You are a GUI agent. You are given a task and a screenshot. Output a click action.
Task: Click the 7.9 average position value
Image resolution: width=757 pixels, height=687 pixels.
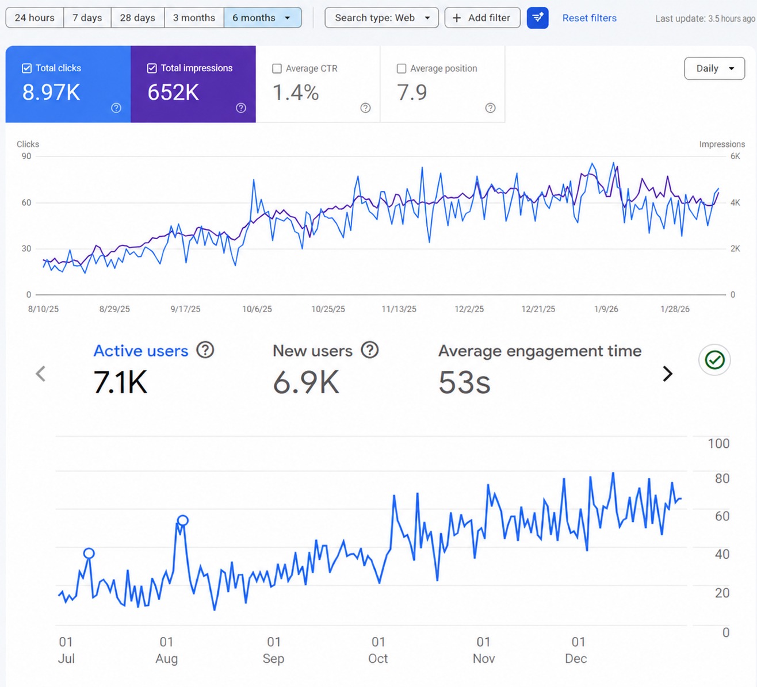pos(412,93)
